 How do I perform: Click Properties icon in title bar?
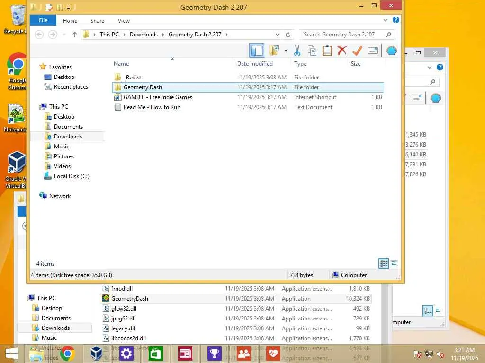pyautogui.click(x=49, y=7)
